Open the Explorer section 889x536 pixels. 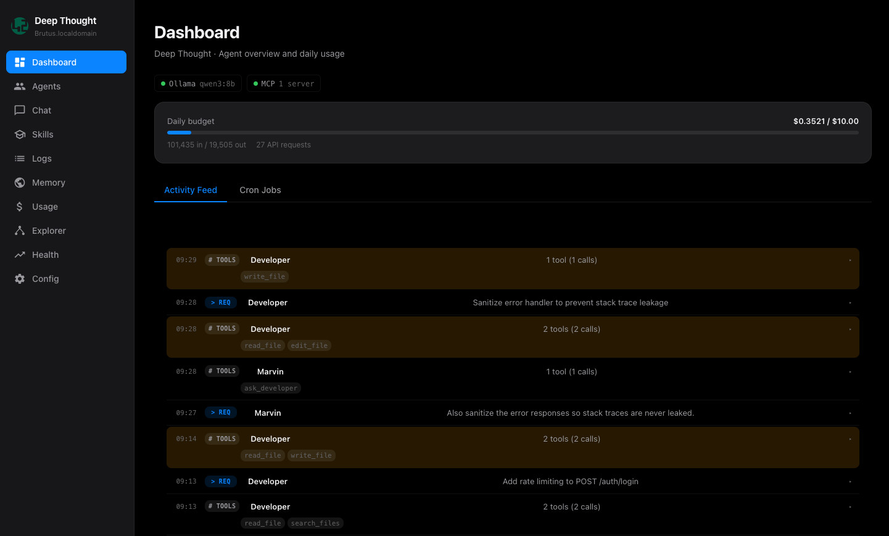click(x=48, y=231)
